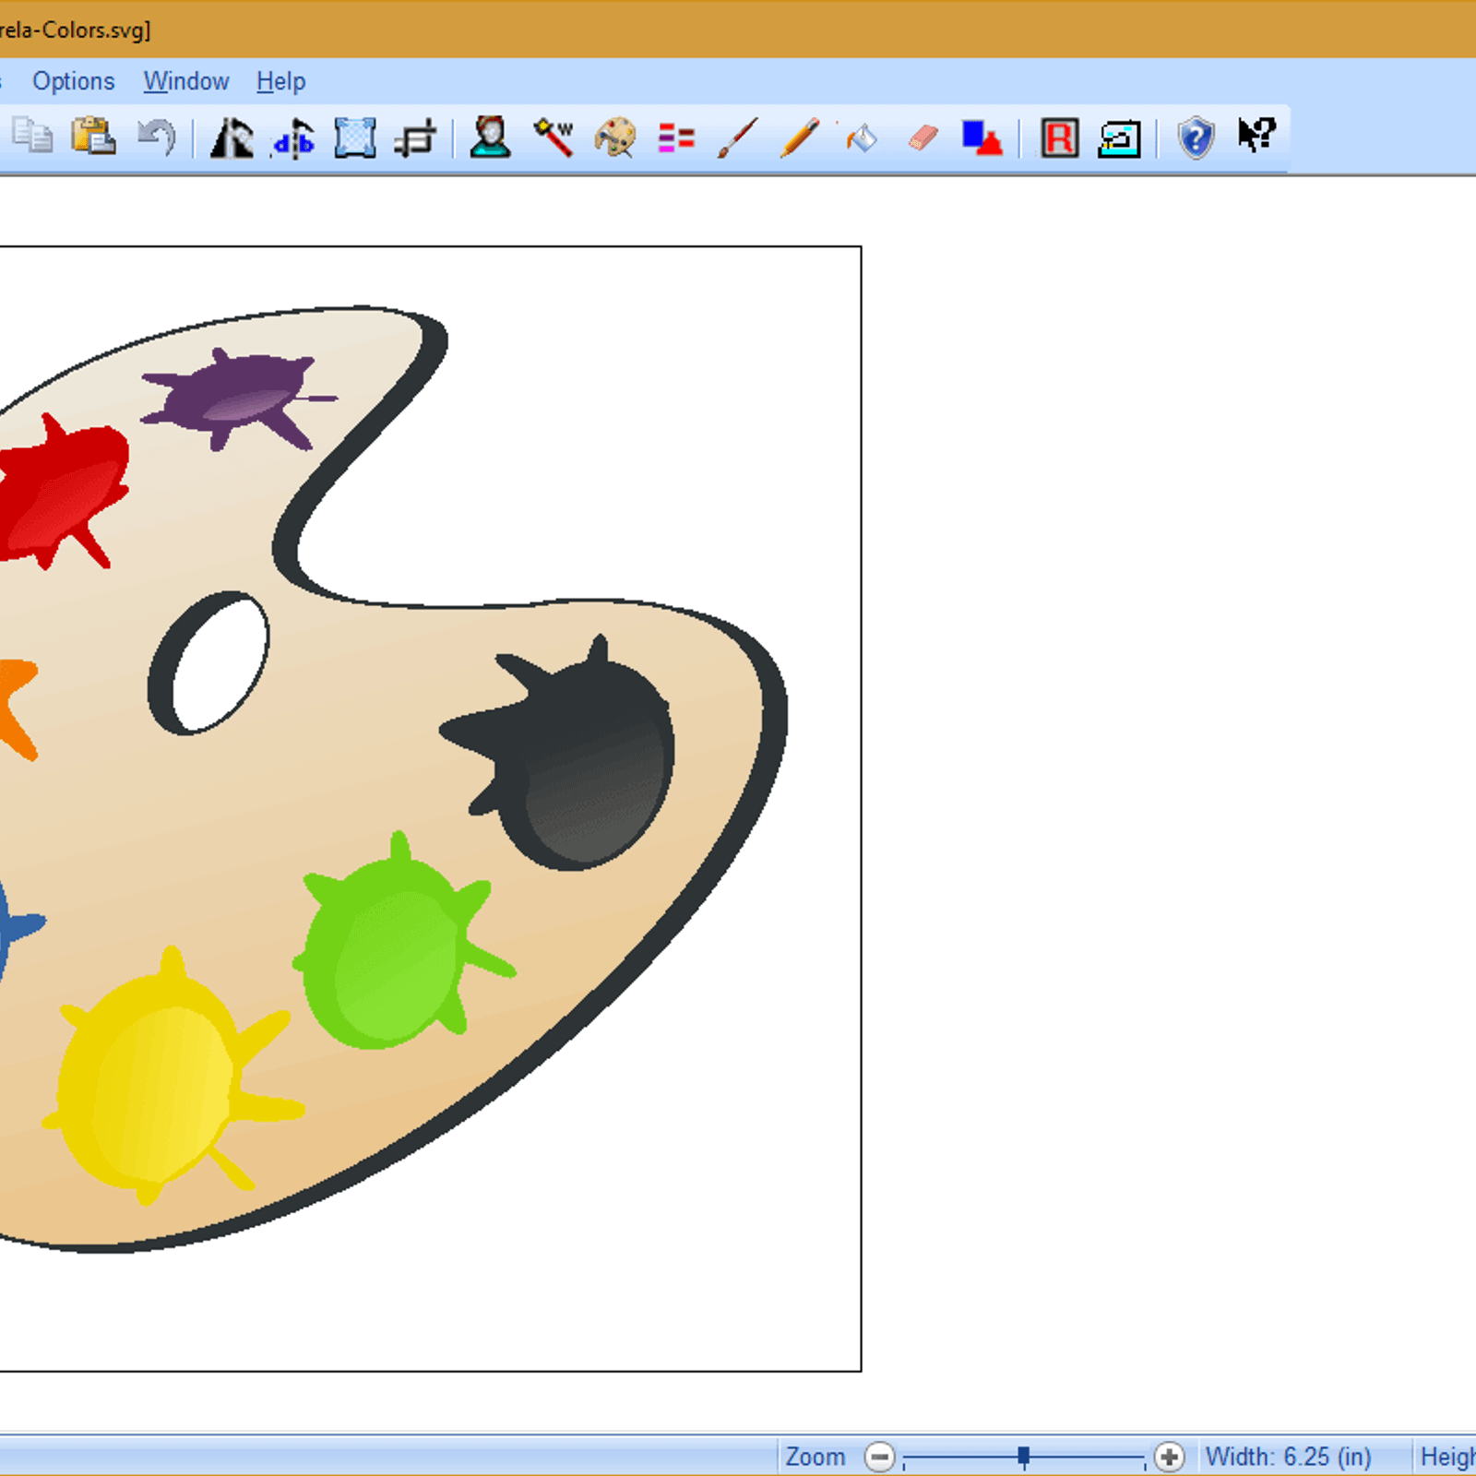Select the magic wand tool
This screenshot has height=1476, width=1476.
point(553,137)
